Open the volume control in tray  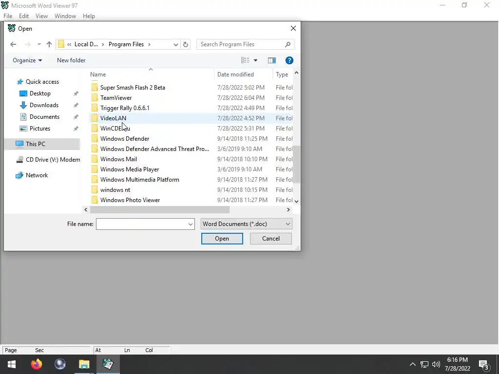(436, 364)
